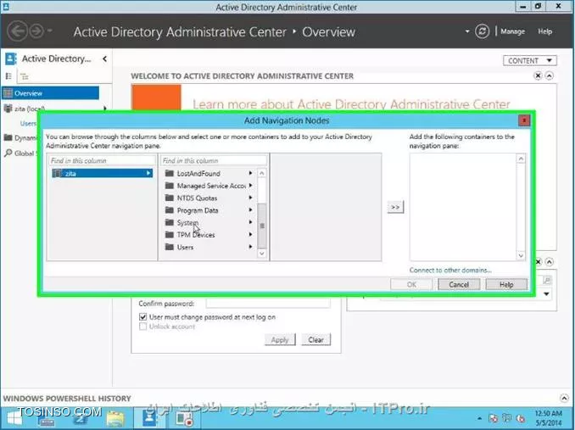
Task: Click Cancel in Add Navigation Nodes
Action: 459,284
